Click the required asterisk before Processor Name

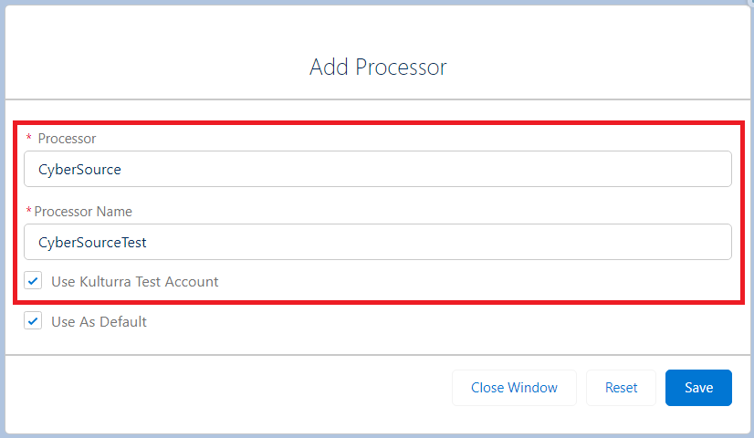[x=28, y=212]
